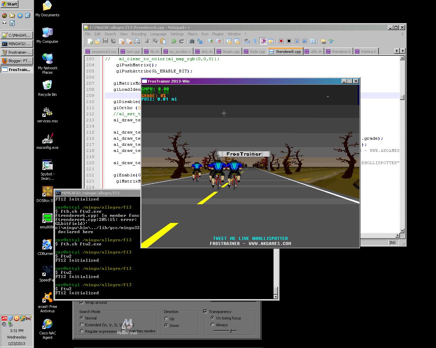Image resolution: width=436 pixels, height=348 pixels.
Task: Switch to the ftmain.cpp tab
Action: [x=229, y=52]
